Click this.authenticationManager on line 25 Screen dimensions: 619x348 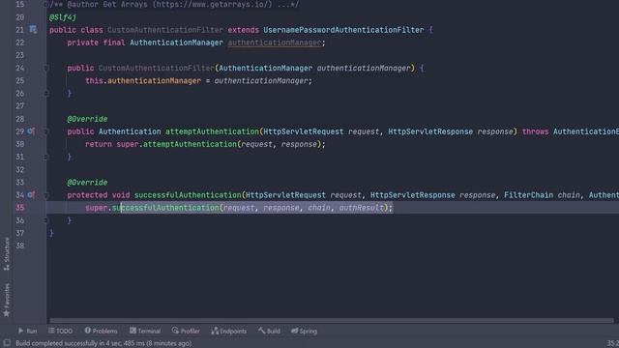tap(143, 81)
